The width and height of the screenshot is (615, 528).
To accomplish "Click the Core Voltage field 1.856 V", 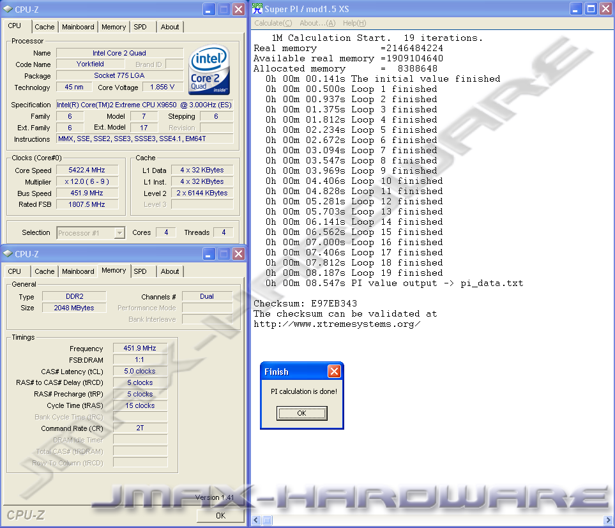I will pos(162,87).
